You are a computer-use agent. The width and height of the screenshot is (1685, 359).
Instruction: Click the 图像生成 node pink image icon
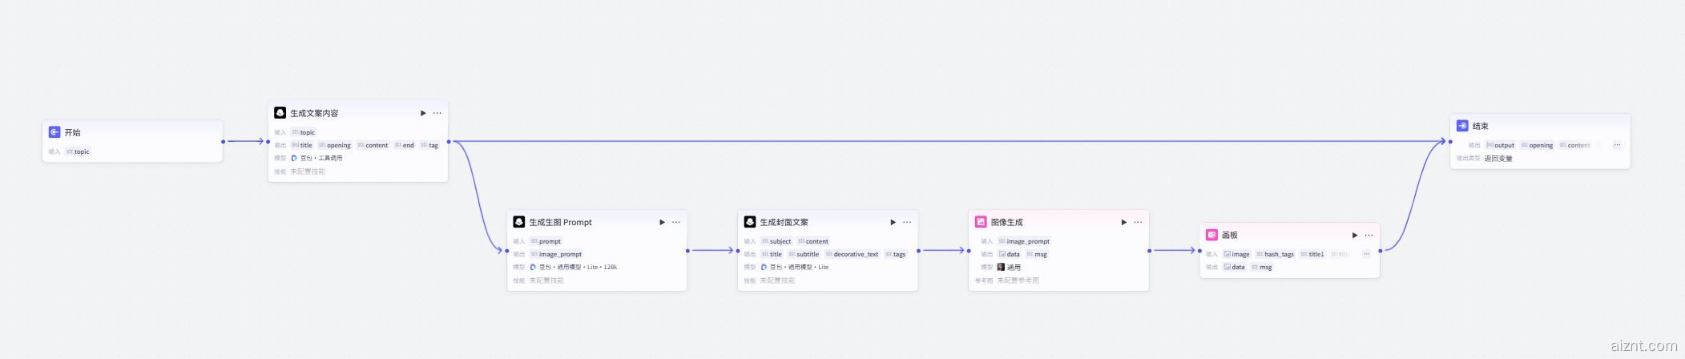click(981, 222)
